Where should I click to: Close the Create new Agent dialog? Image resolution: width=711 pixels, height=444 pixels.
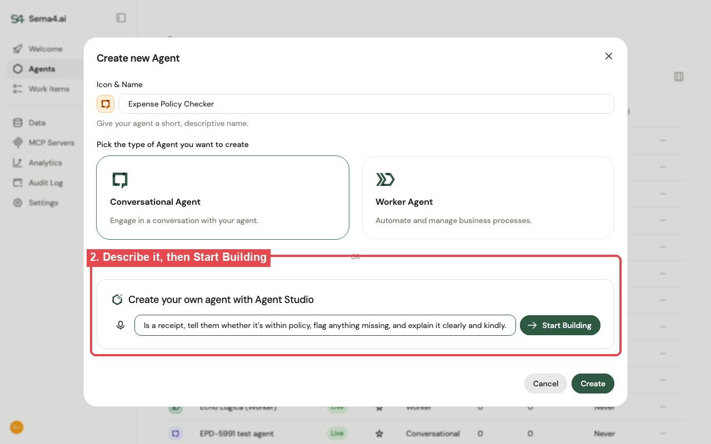click(609, 56)
